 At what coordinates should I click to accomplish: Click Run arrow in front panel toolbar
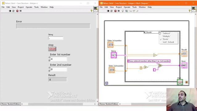10,11
